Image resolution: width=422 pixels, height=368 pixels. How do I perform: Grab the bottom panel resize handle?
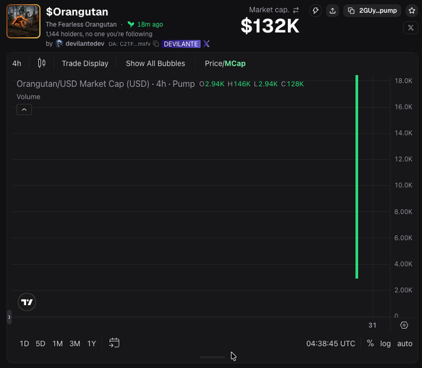[212, 357]
